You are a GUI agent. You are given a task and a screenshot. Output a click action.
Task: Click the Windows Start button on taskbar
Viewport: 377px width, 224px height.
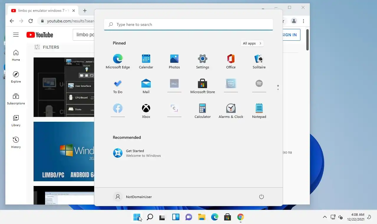[137, 217]
